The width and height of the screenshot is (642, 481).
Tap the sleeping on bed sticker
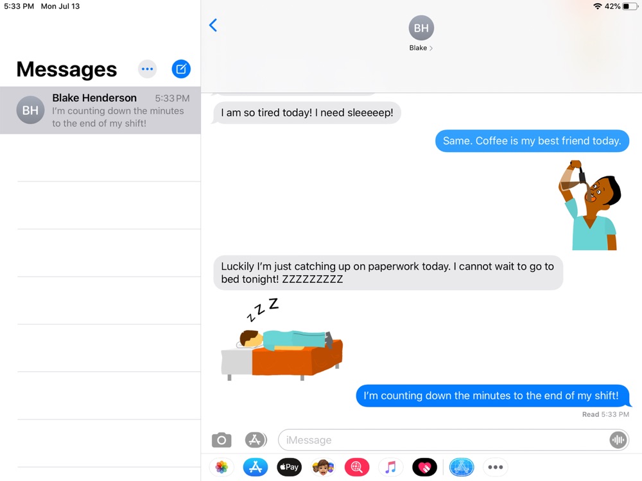(282, 339)
